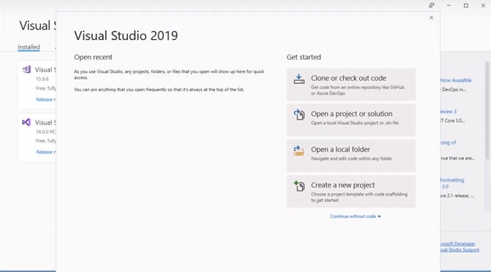Open the Formatting 3.0 news link
This screenshot has width=491, height=272.
pos(452,183)
